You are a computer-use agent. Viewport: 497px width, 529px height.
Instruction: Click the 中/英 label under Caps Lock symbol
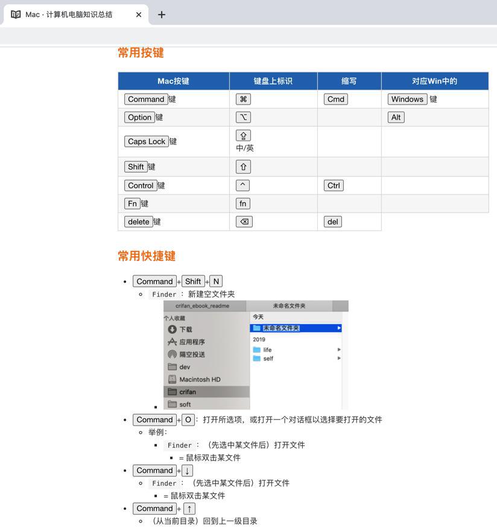pyautogui.click(x=245, y=148)
